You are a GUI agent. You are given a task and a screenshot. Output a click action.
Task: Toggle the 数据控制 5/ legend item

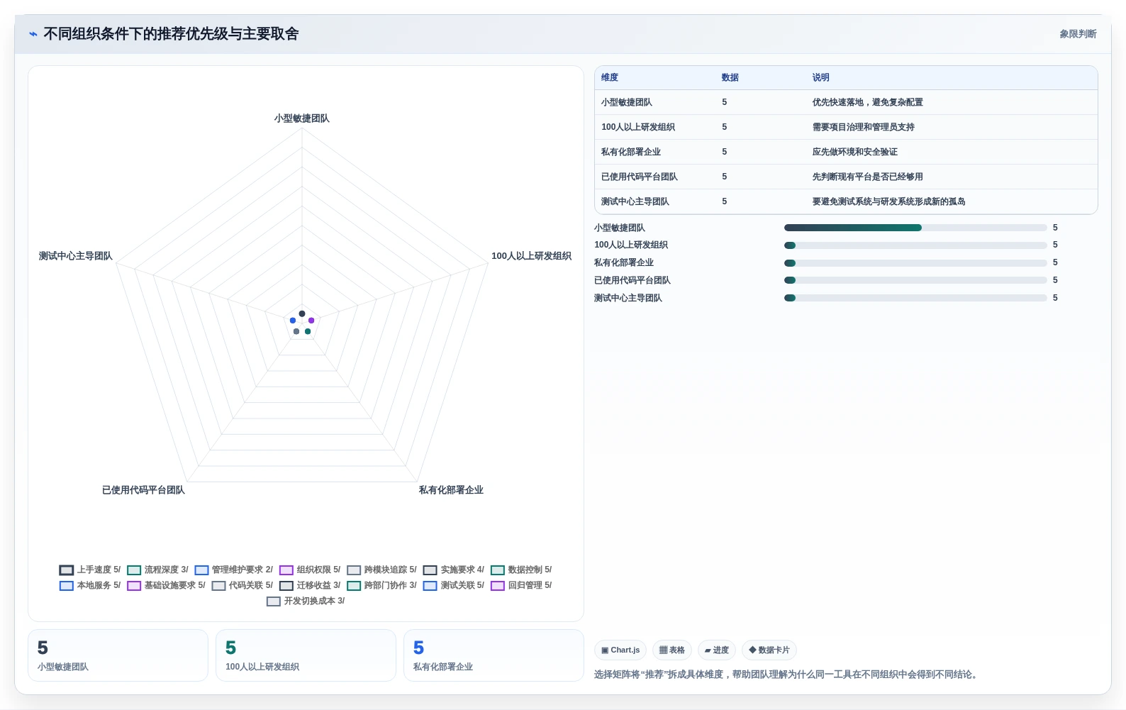(x=521, y=570)
